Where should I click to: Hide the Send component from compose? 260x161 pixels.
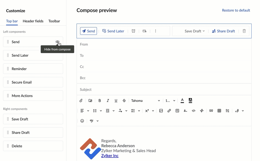point(58,42)
